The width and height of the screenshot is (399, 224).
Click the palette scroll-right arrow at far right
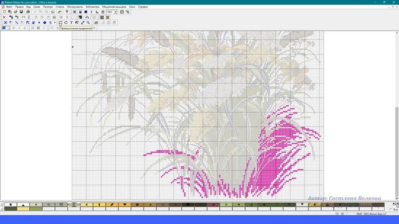click(397, 203)
